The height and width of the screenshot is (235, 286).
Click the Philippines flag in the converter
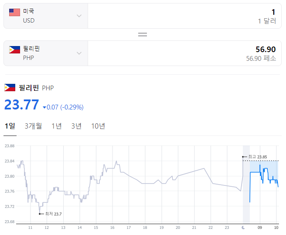(x=14, y=50)
